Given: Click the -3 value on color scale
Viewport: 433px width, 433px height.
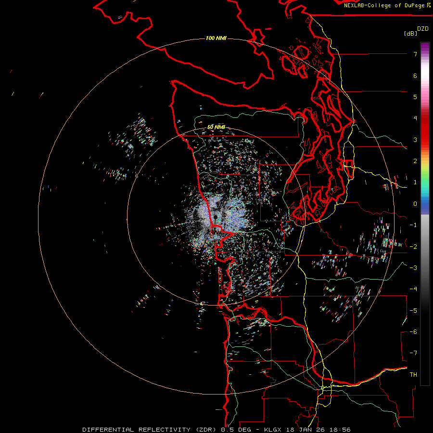Looking at the screenshot, I should (413, 267).
